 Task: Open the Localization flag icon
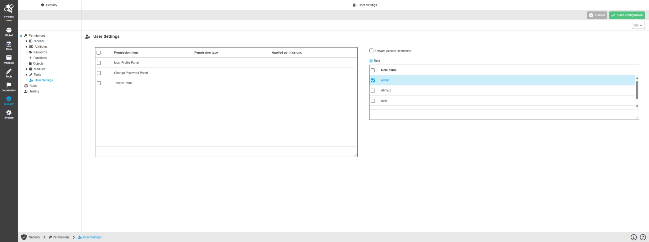coord(9,85)
